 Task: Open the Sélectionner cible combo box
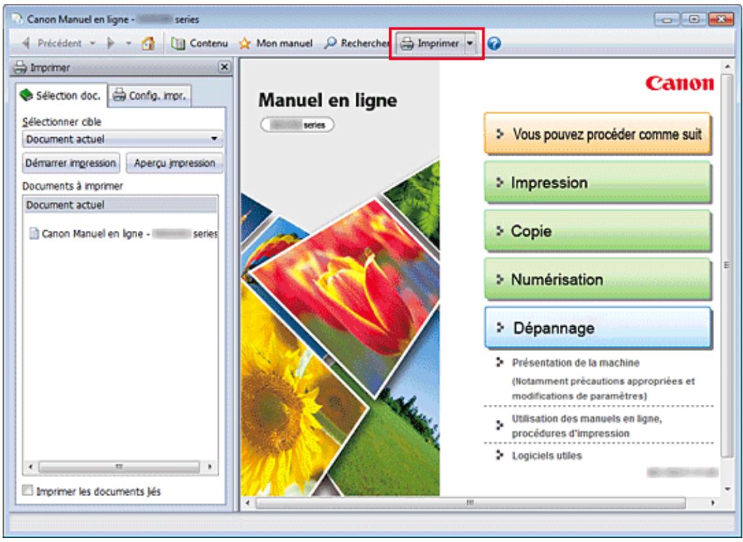point(122,139)
